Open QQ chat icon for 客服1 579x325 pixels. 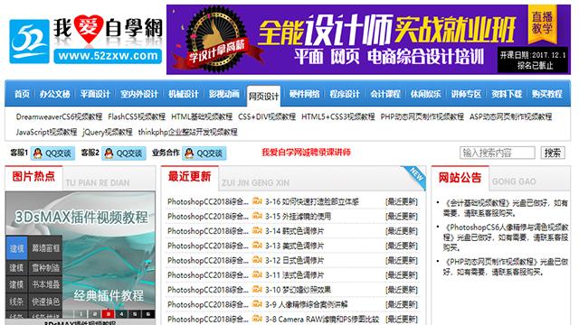coord(38,153)
